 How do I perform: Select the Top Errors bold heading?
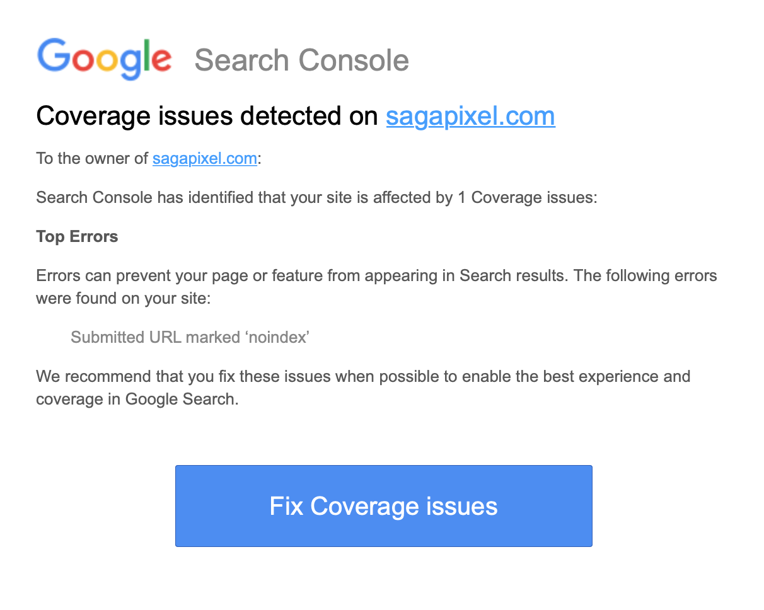coord(77,237)
